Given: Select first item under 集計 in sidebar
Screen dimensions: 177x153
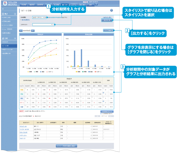Looking at the screenshot, I should tap(9, 17).
